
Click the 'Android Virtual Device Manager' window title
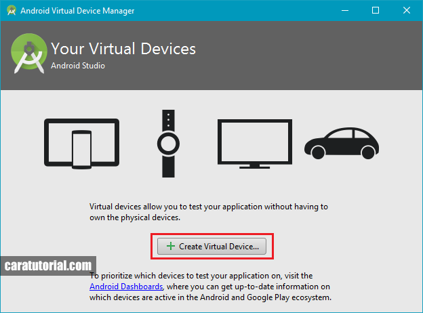coord(77,11)
